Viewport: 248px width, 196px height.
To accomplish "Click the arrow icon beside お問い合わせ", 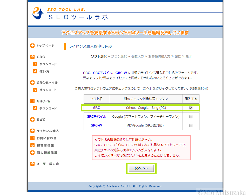I will point(32,138).
